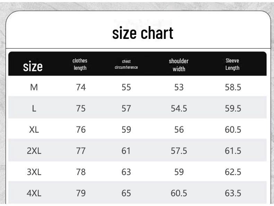Select the M size row label
274x206 pixels.
(34, 87)
